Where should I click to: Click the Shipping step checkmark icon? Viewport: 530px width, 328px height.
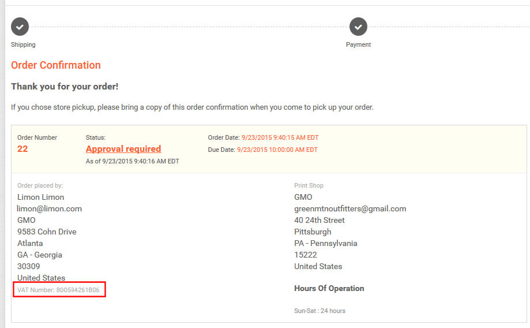pyautogui.click(x=20, y=27)
